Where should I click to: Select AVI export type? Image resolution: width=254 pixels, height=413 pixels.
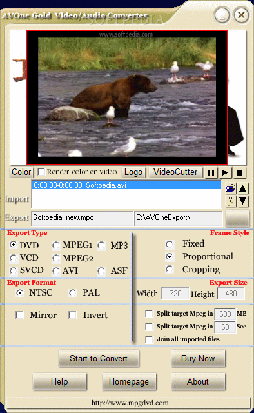(x=56, y=270)
